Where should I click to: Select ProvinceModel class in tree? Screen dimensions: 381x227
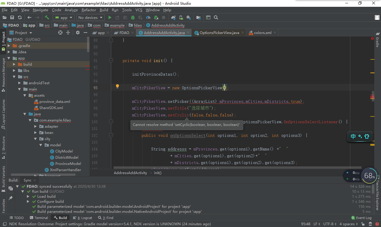[66, 164]
